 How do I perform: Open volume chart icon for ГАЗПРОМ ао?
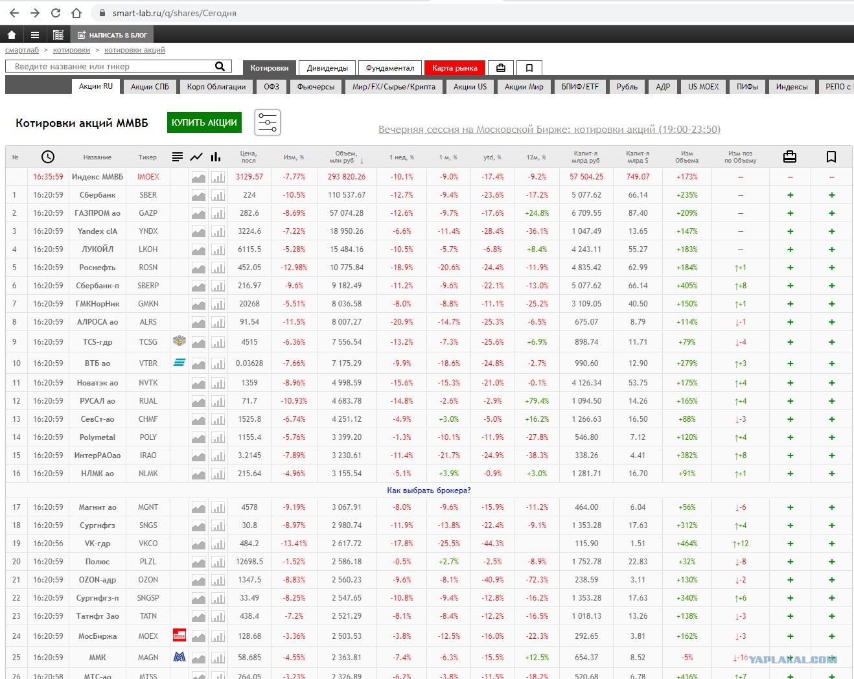point(218,213)
